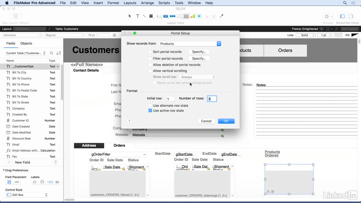
Task: Check Allow vertical scrolling
Action: click(150, 71)
